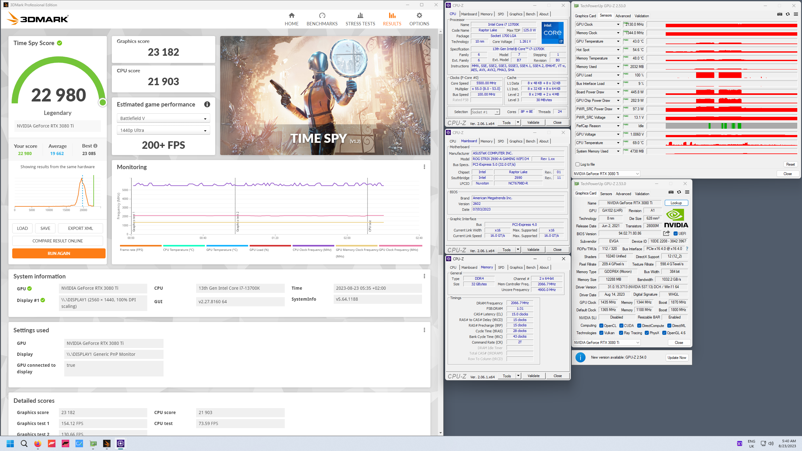Click RUN AGAIN button
Screen dimensions: 802x451
pyautogui.click(x=59, y=253)
